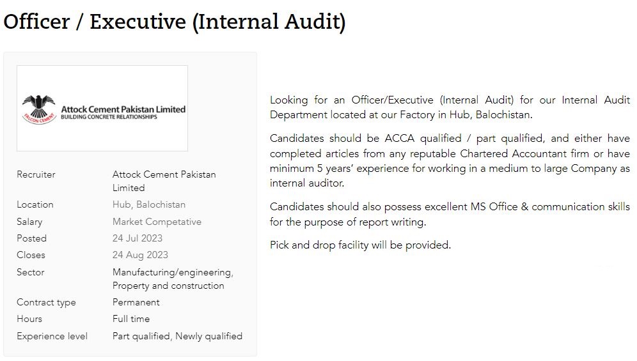Click the Recruiter field label
Image resolution: width=637 pixels, height=361 pixels.
[x=36, y=174]
